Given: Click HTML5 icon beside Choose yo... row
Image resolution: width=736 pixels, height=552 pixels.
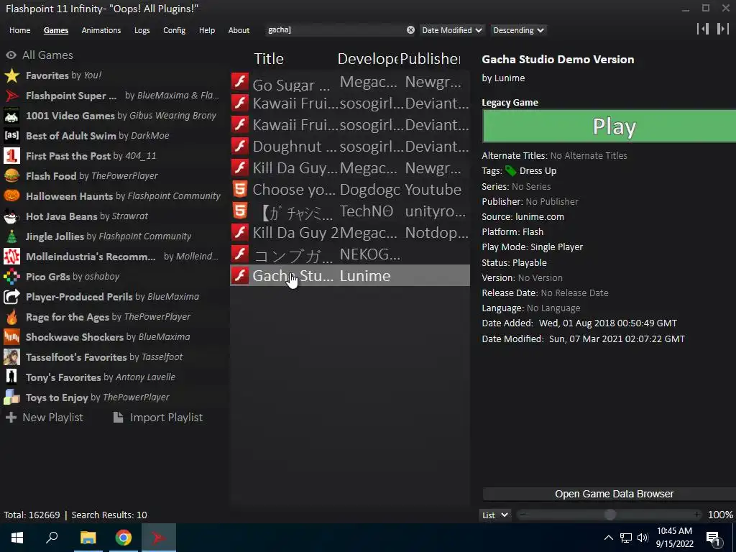Looking at the screenshot, I should (x=240, y=189).
